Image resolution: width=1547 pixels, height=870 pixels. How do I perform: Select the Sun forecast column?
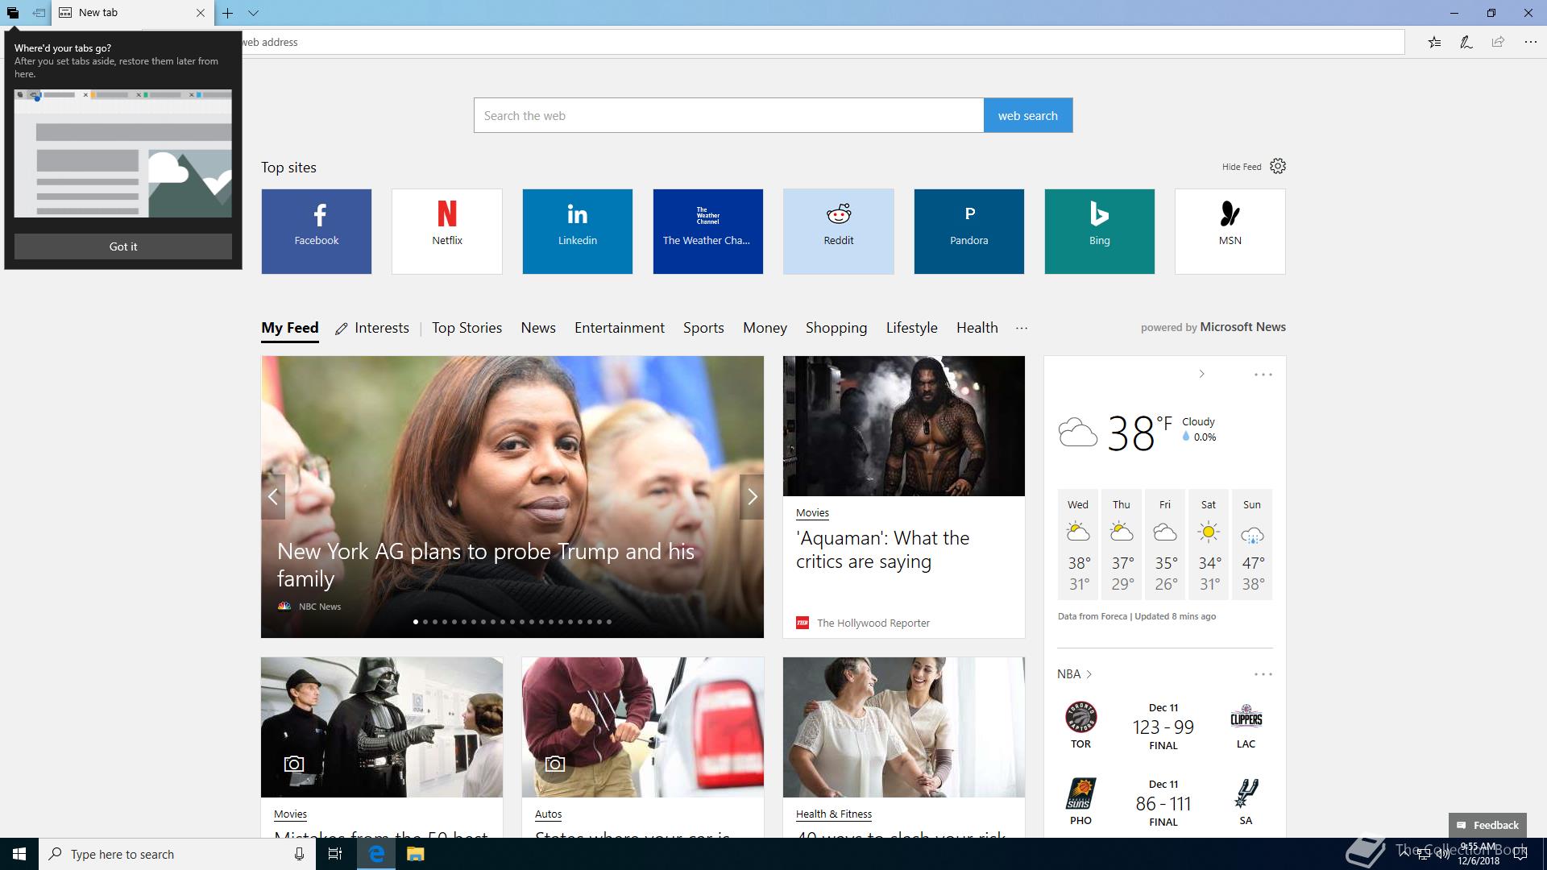[x=1252, y=545]
